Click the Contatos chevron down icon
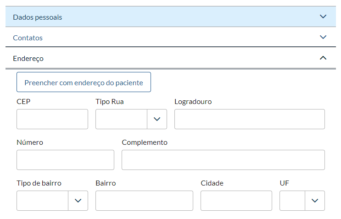This screenshot has width=341, height=219. click(x=323, y=37)
